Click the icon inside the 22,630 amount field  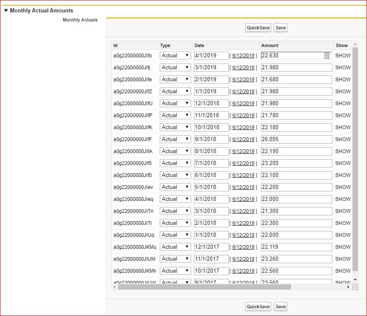pos(327,56)
